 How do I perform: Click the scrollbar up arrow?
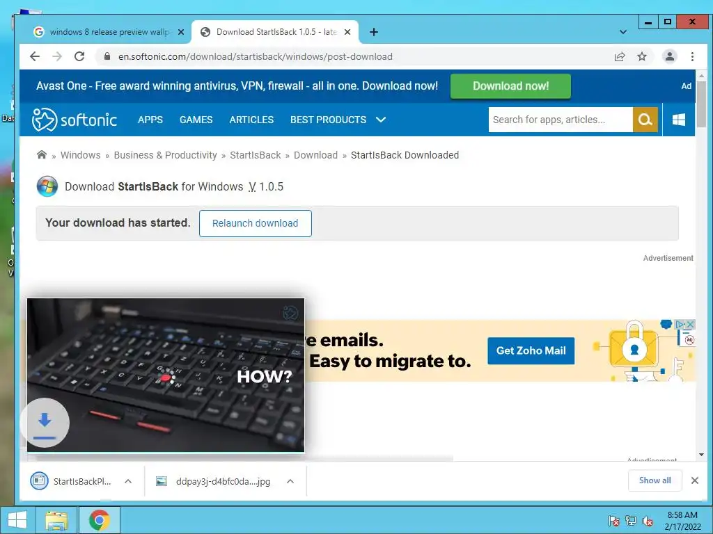tap(702, 76)
